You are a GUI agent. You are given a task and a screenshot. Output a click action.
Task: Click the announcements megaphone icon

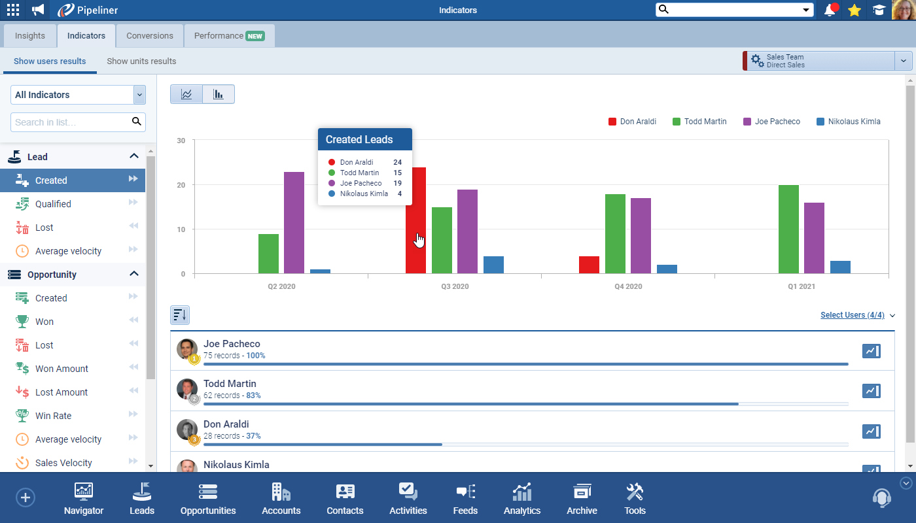38,10
